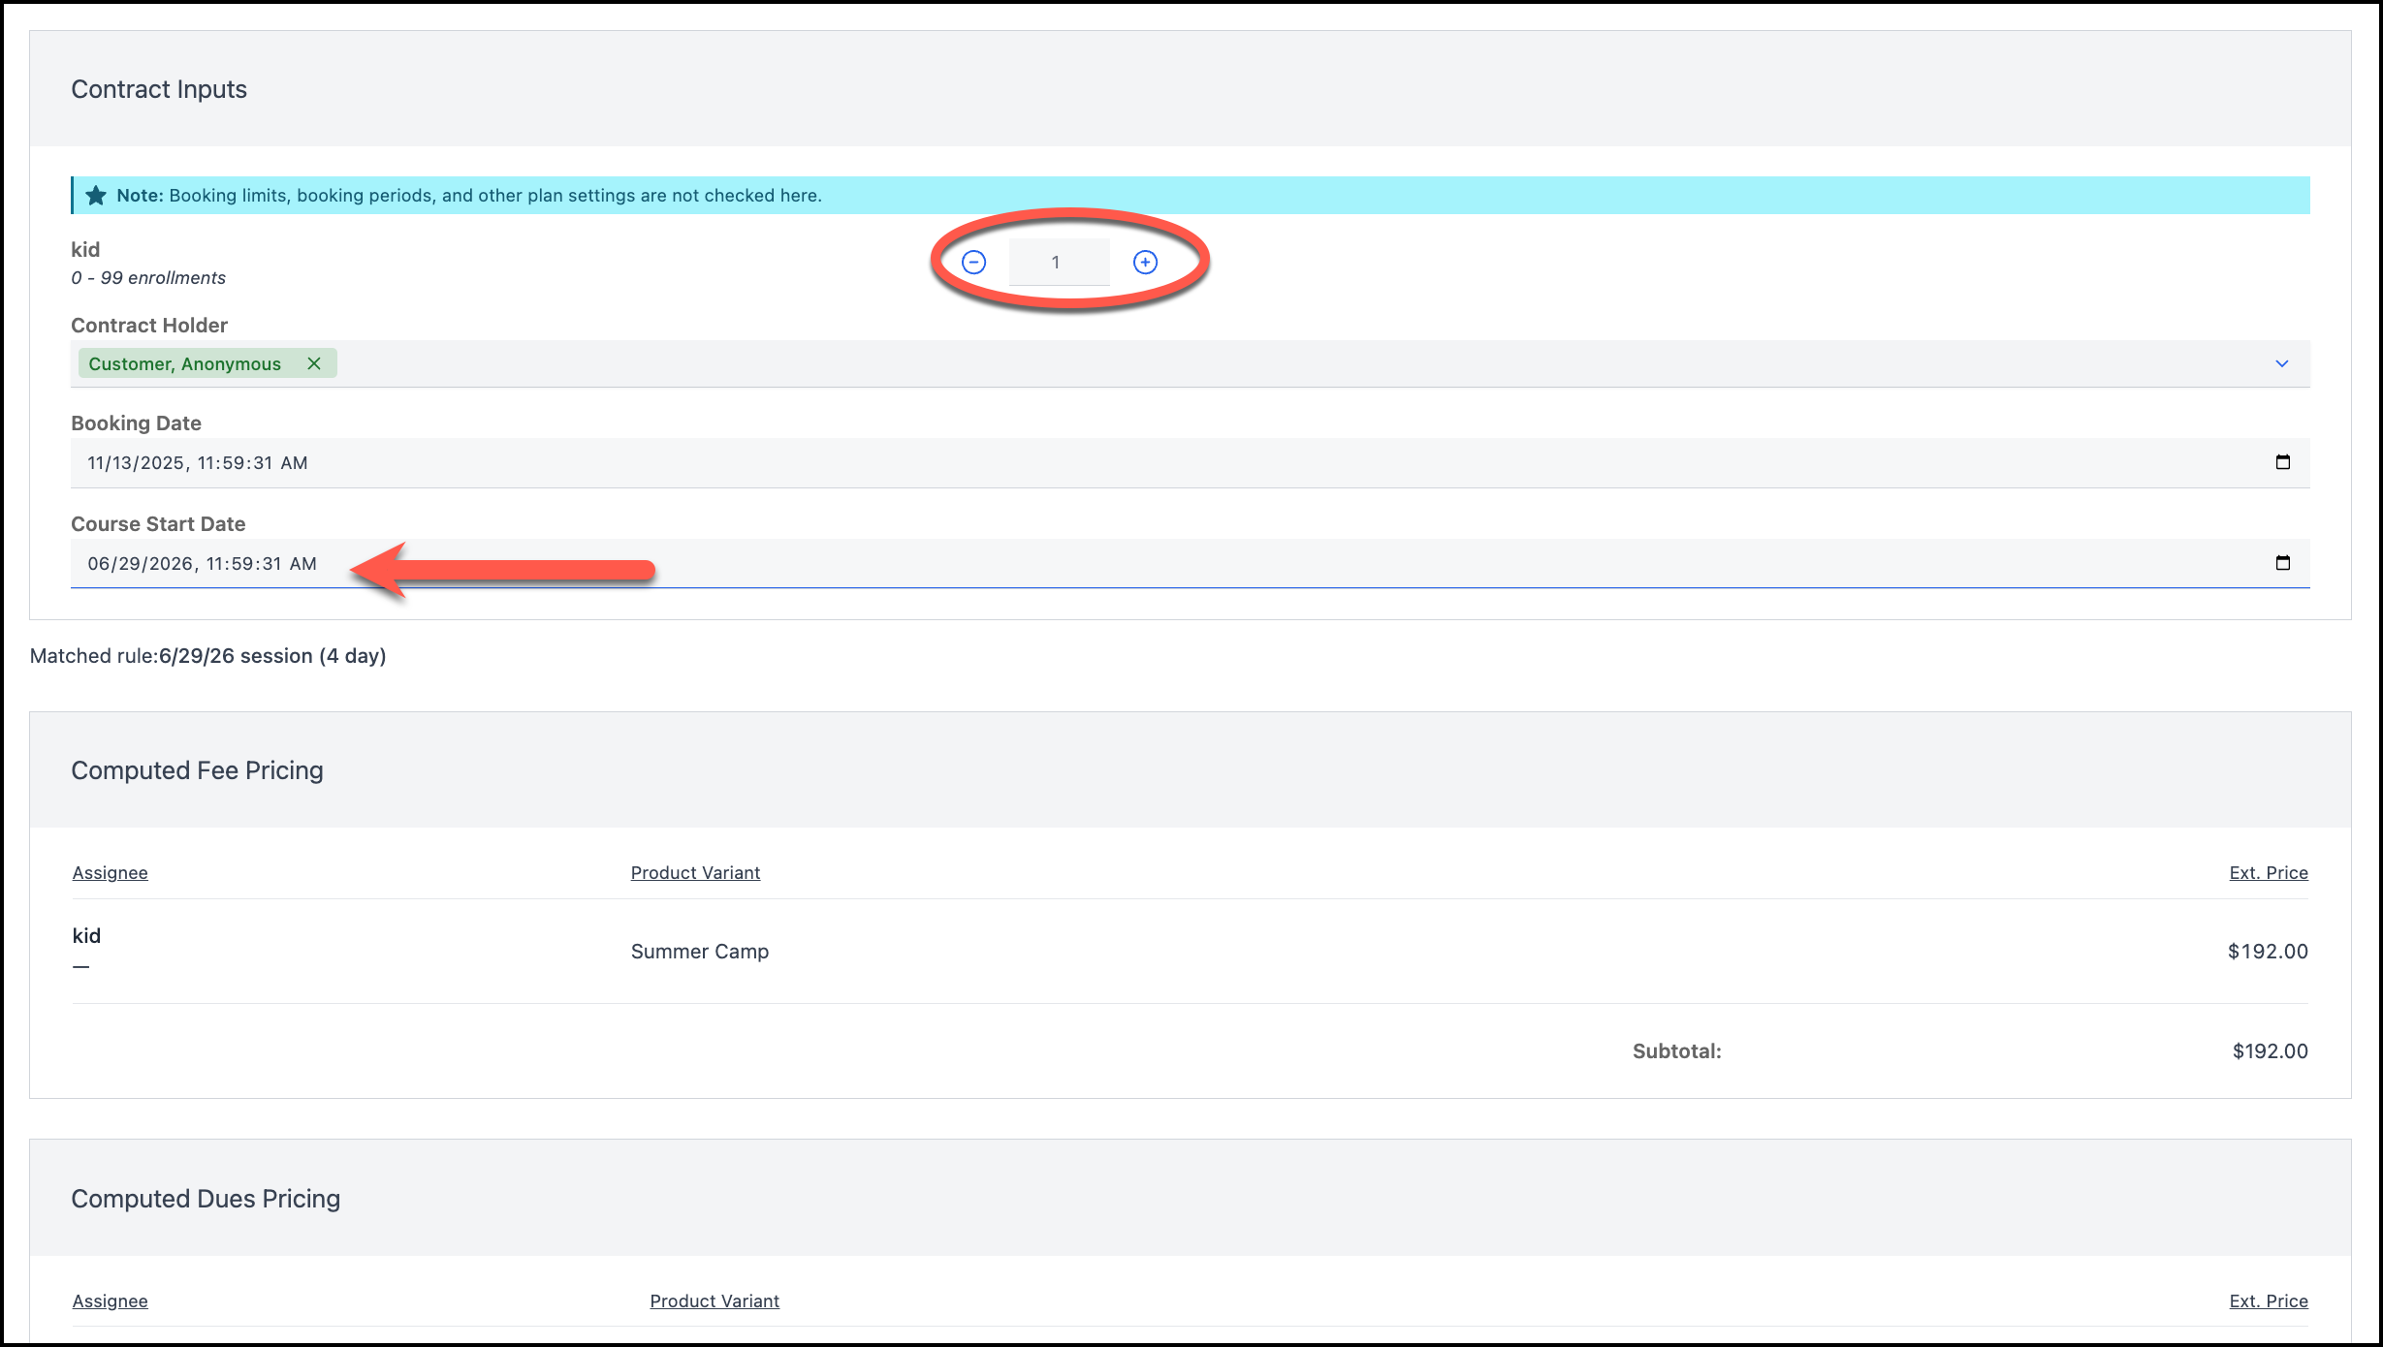Open the Course Start Date calendar picker icon

(x=2282, y=563)
